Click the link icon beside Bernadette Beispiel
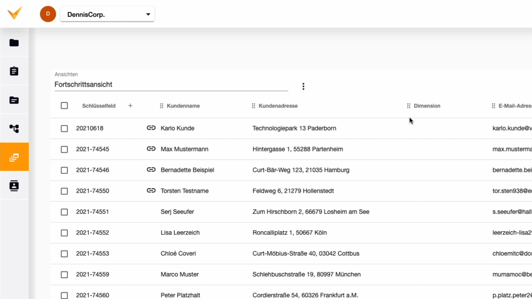 pyautogui.click(x=151, y=169)
